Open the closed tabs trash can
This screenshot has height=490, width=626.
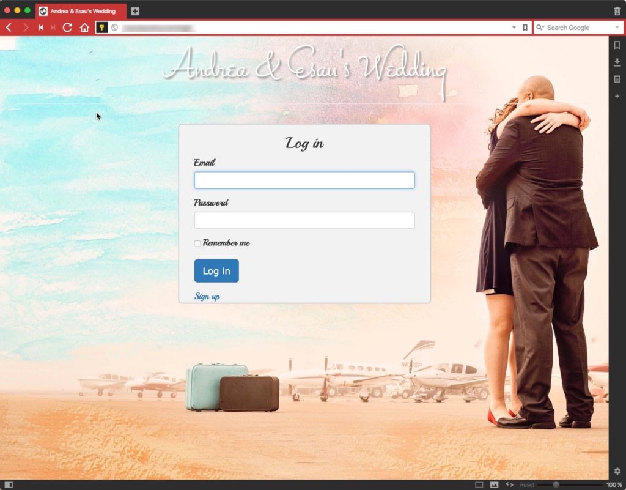617,11
